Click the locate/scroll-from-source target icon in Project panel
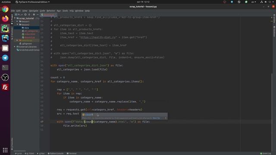This screenshot has height=155, width=276. click(25, 15)
